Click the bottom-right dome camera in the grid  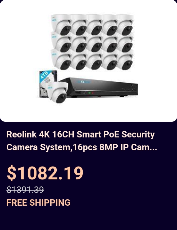pyautogui.click(x=125, y=61)
